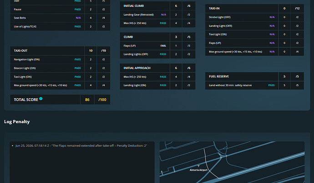Screen dimensions: 314x183
Task: Click the Use of Lights/TCAS row
Action: click(x=60, y=27)
